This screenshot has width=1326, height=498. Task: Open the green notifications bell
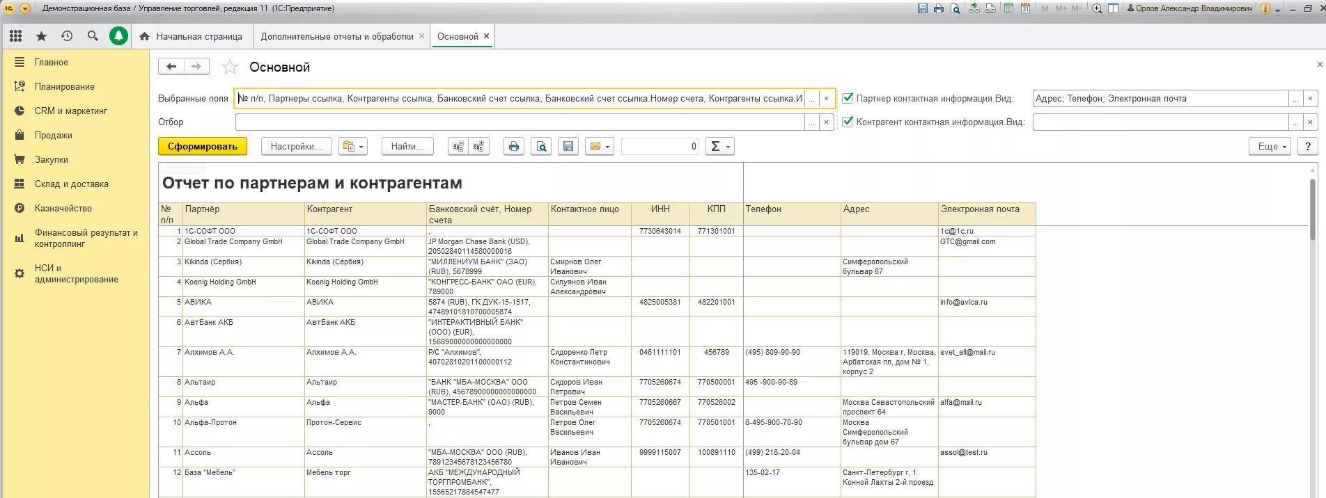[x=118, y=36]
